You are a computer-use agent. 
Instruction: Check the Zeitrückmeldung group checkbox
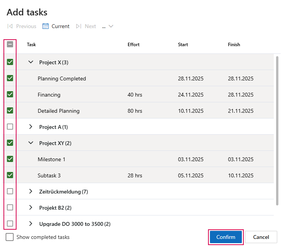click(10, 191)
